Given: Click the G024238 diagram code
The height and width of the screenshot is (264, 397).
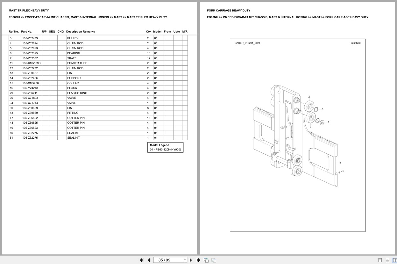Looking at the screenshot, I should (x=356, y=43).
